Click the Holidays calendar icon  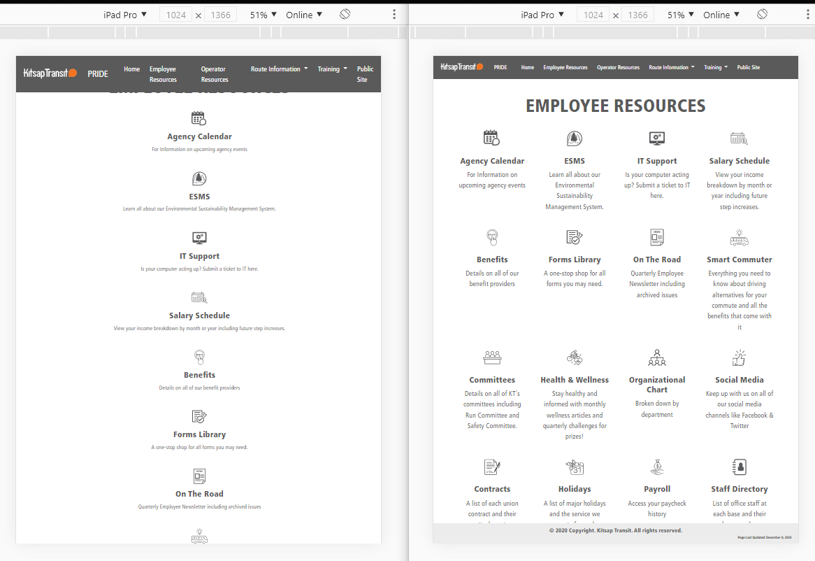[x=575, y=467]
